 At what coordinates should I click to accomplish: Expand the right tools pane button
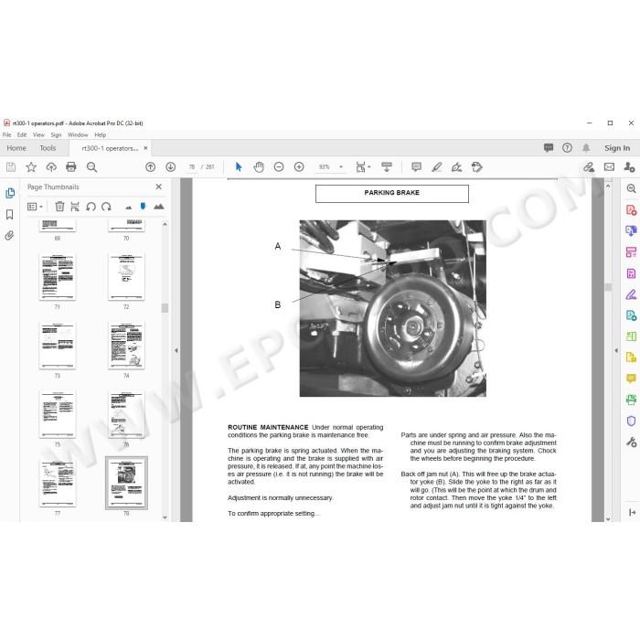click(633, 512)
